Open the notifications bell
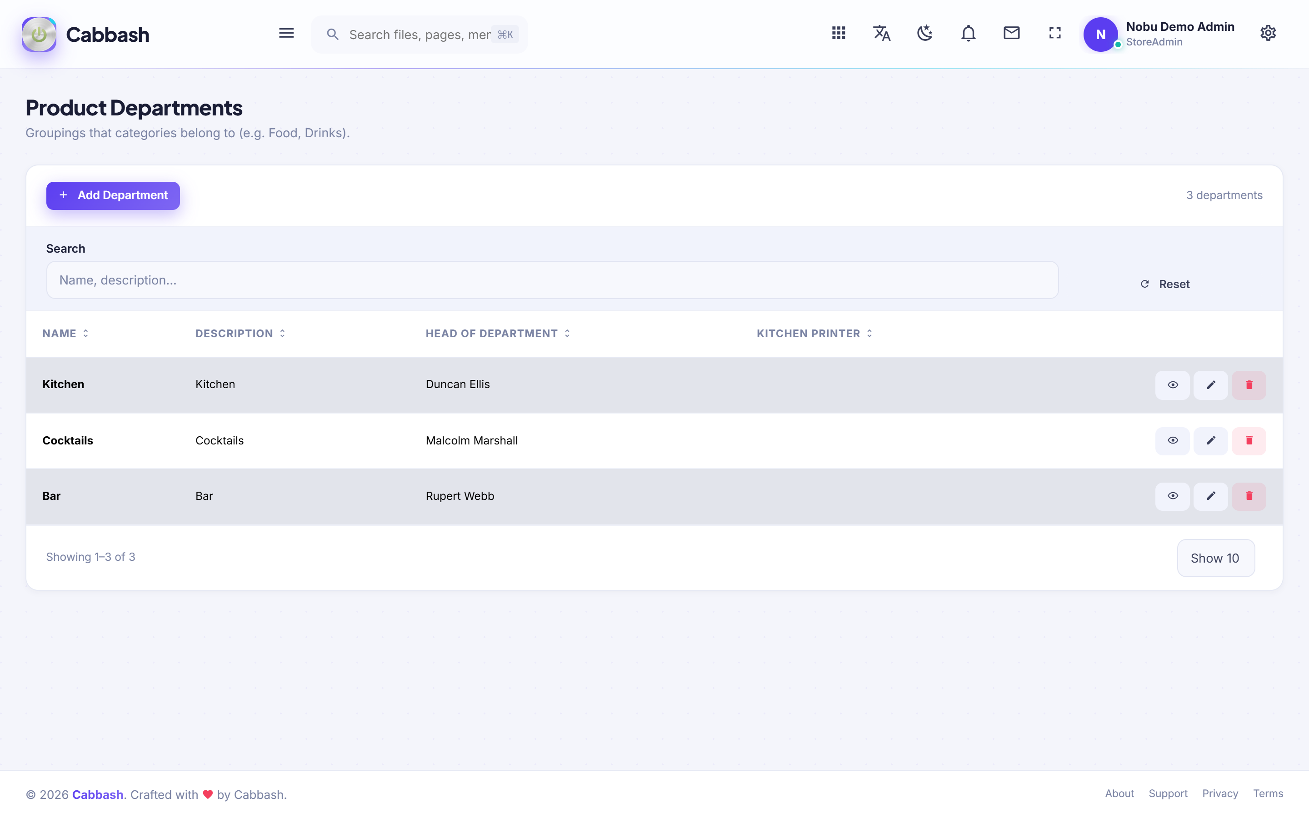 968,34
